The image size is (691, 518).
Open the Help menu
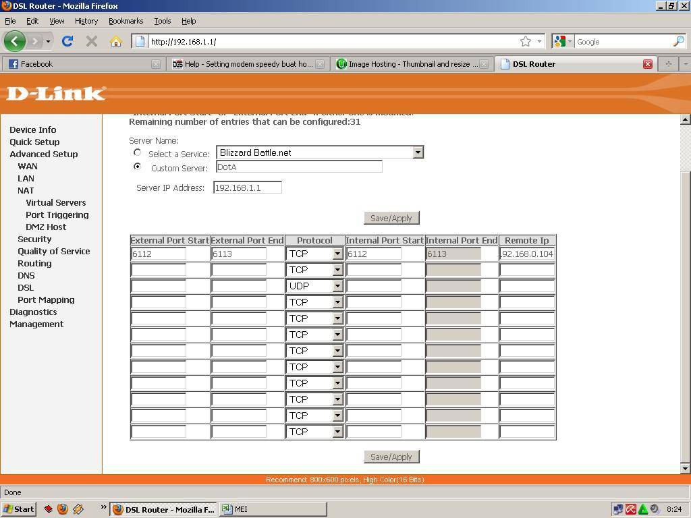point(189,21)
